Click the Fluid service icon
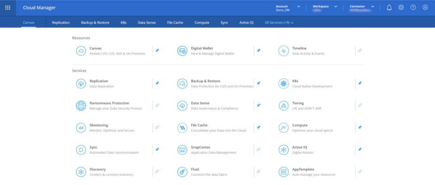Screen dimensions: 435x185 pyautogui.click(x=182, y=172)
